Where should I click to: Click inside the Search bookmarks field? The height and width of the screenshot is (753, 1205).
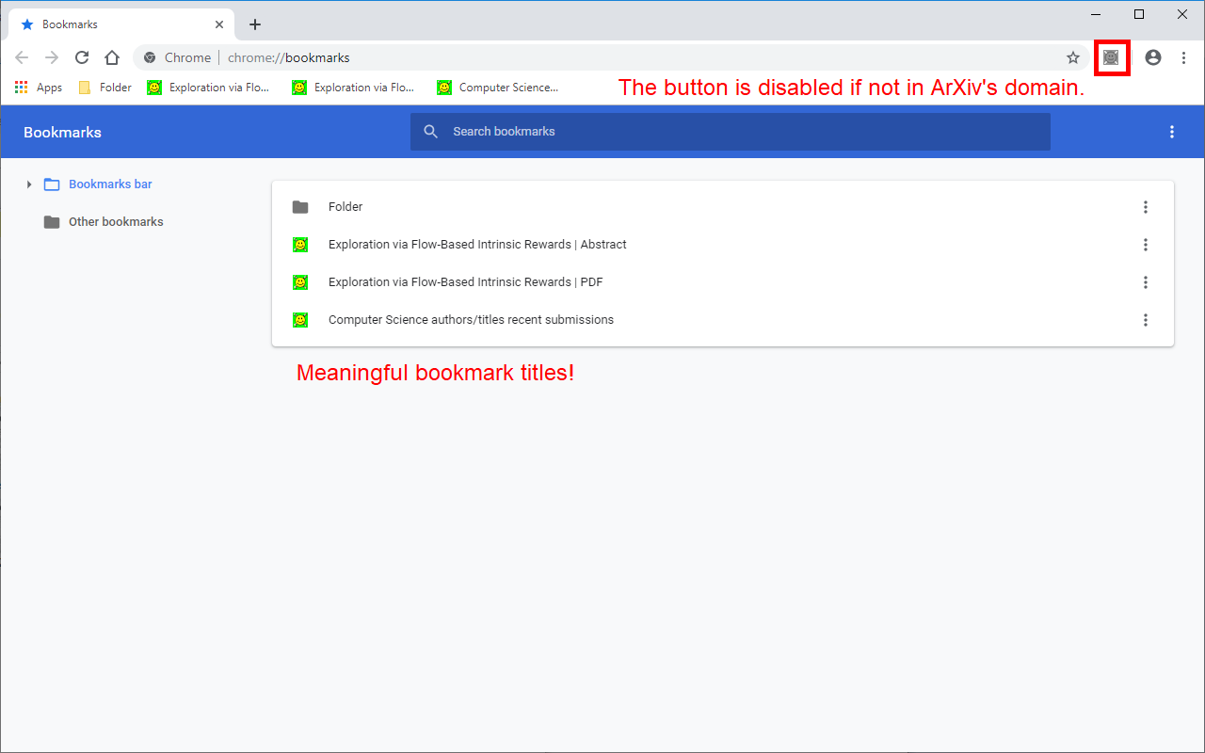659,132
